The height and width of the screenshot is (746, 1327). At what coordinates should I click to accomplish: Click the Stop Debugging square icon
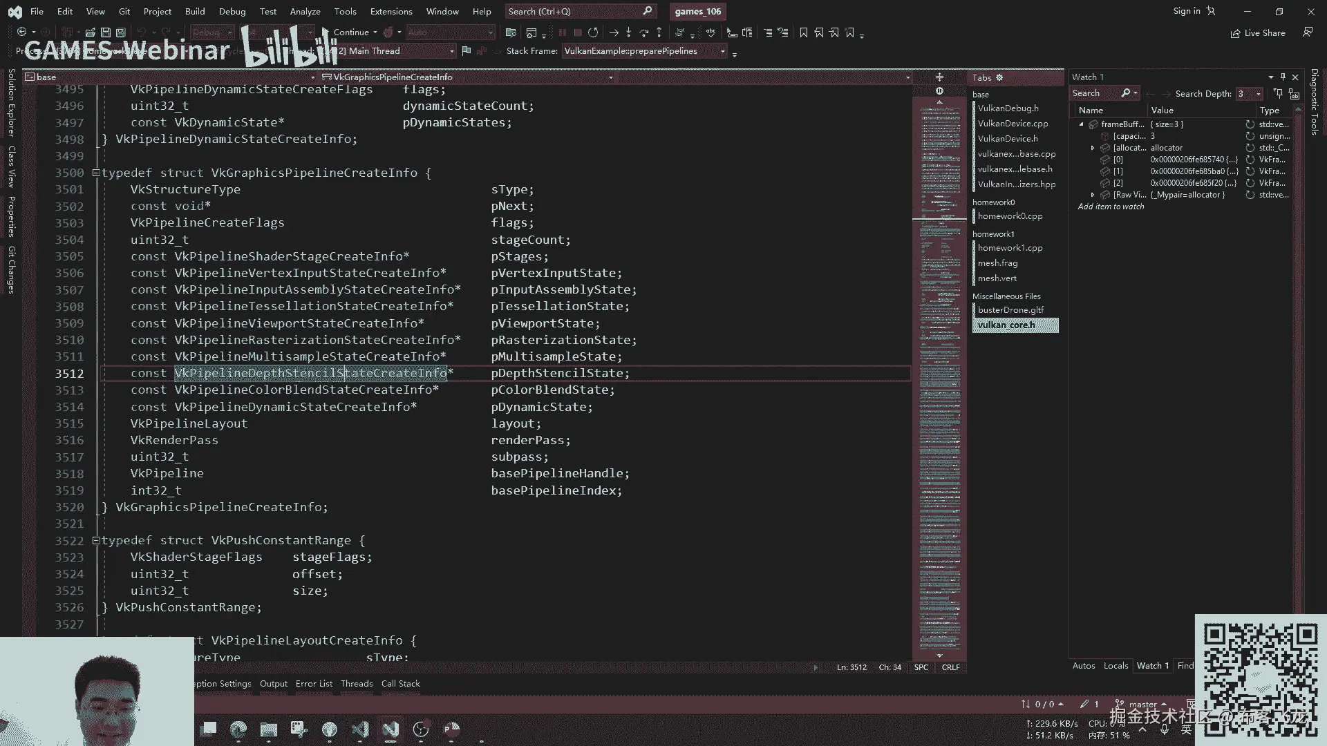578,32
